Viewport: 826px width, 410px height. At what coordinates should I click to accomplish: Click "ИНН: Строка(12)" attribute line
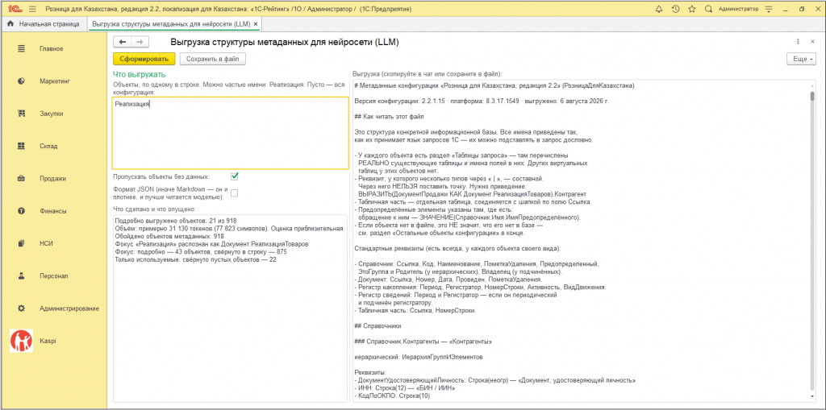(405, 387)
